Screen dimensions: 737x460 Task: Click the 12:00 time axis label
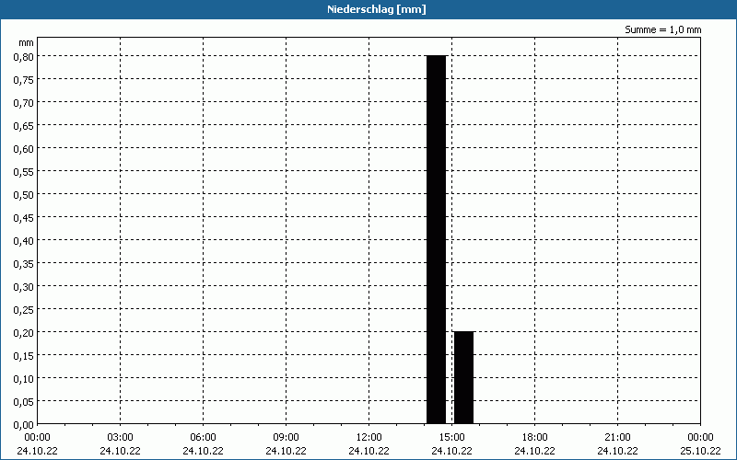pos(369,438)
